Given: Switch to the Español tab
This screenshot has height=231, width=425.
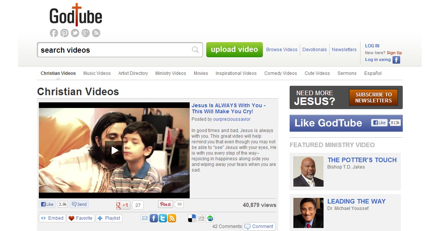Looking at the screenshot, I should [x=373, y=73].
